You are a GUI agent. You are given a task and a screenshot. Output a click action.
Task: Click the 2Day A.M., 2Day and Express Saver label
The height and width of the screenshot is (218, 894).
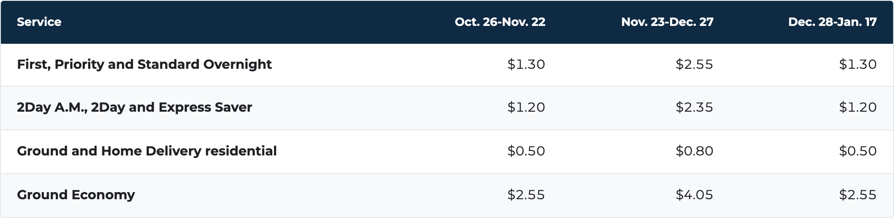click(x=135, y=108)
